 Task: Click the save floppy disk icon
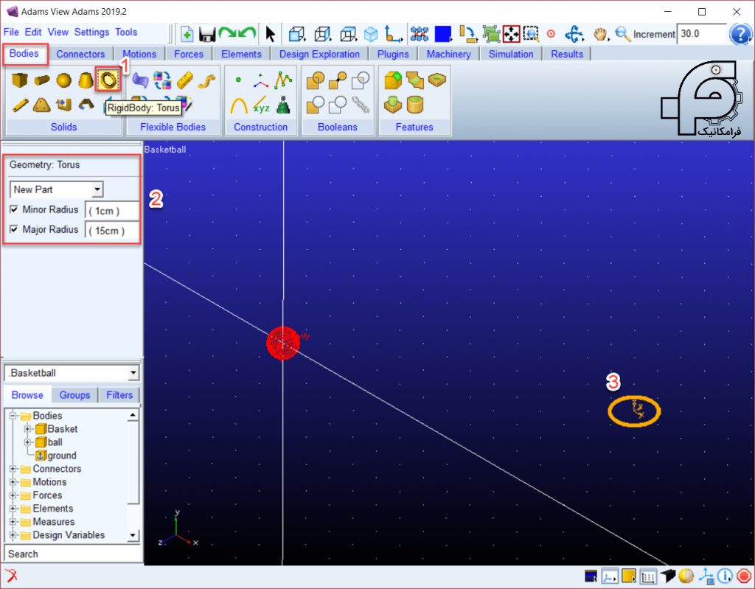coord(207,35)
